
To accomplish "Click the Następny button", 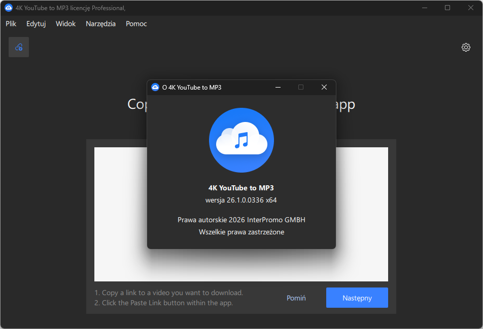I will pyautogui.click(x=357, y=298).
